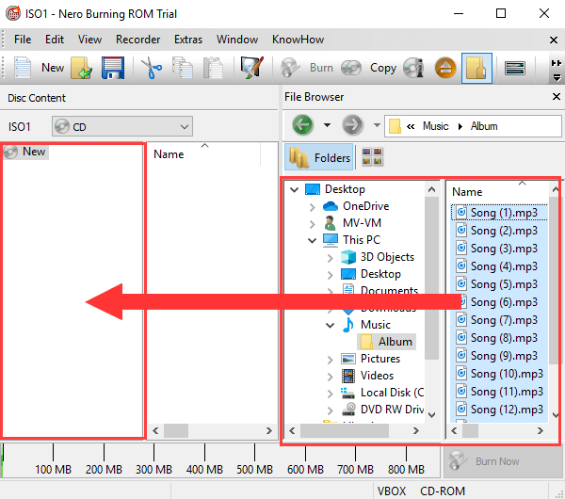565x499 pixels.
Task: Open the Recorder menu
Action: click(138, 40)
